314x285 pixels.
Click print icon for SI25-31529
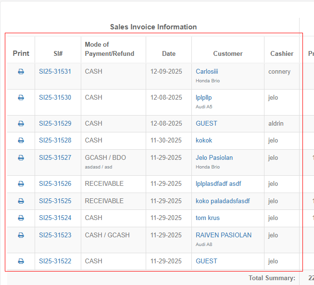21,124
